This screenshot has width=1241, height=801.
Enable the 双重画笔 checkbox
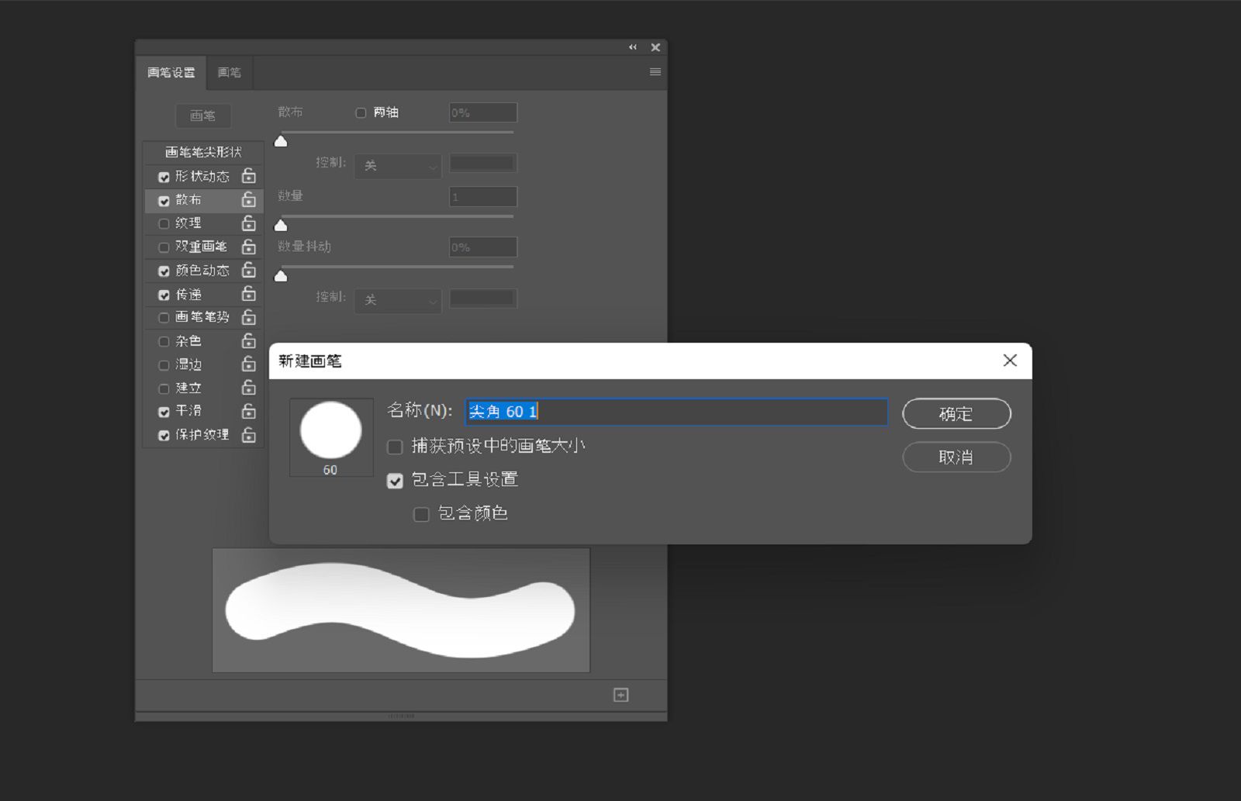(164, 247)
